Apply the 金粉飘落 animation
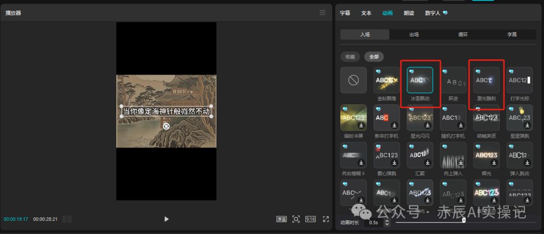 point(386,80)
